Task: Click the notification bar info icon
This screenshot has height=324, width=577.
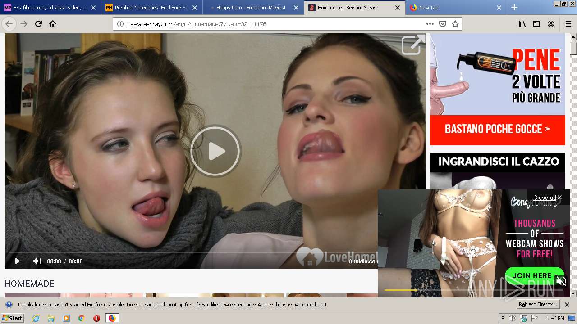Action: [9, 305]
